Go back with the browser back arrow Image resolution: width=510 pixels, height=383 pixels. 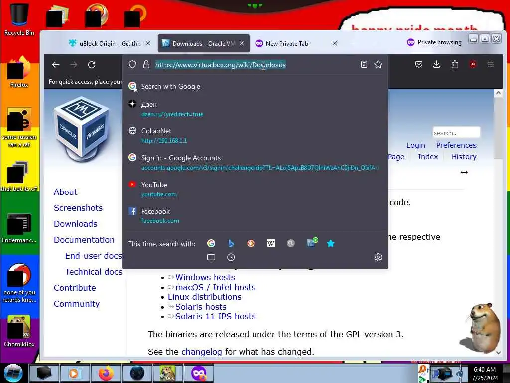(x=56, y=65)
